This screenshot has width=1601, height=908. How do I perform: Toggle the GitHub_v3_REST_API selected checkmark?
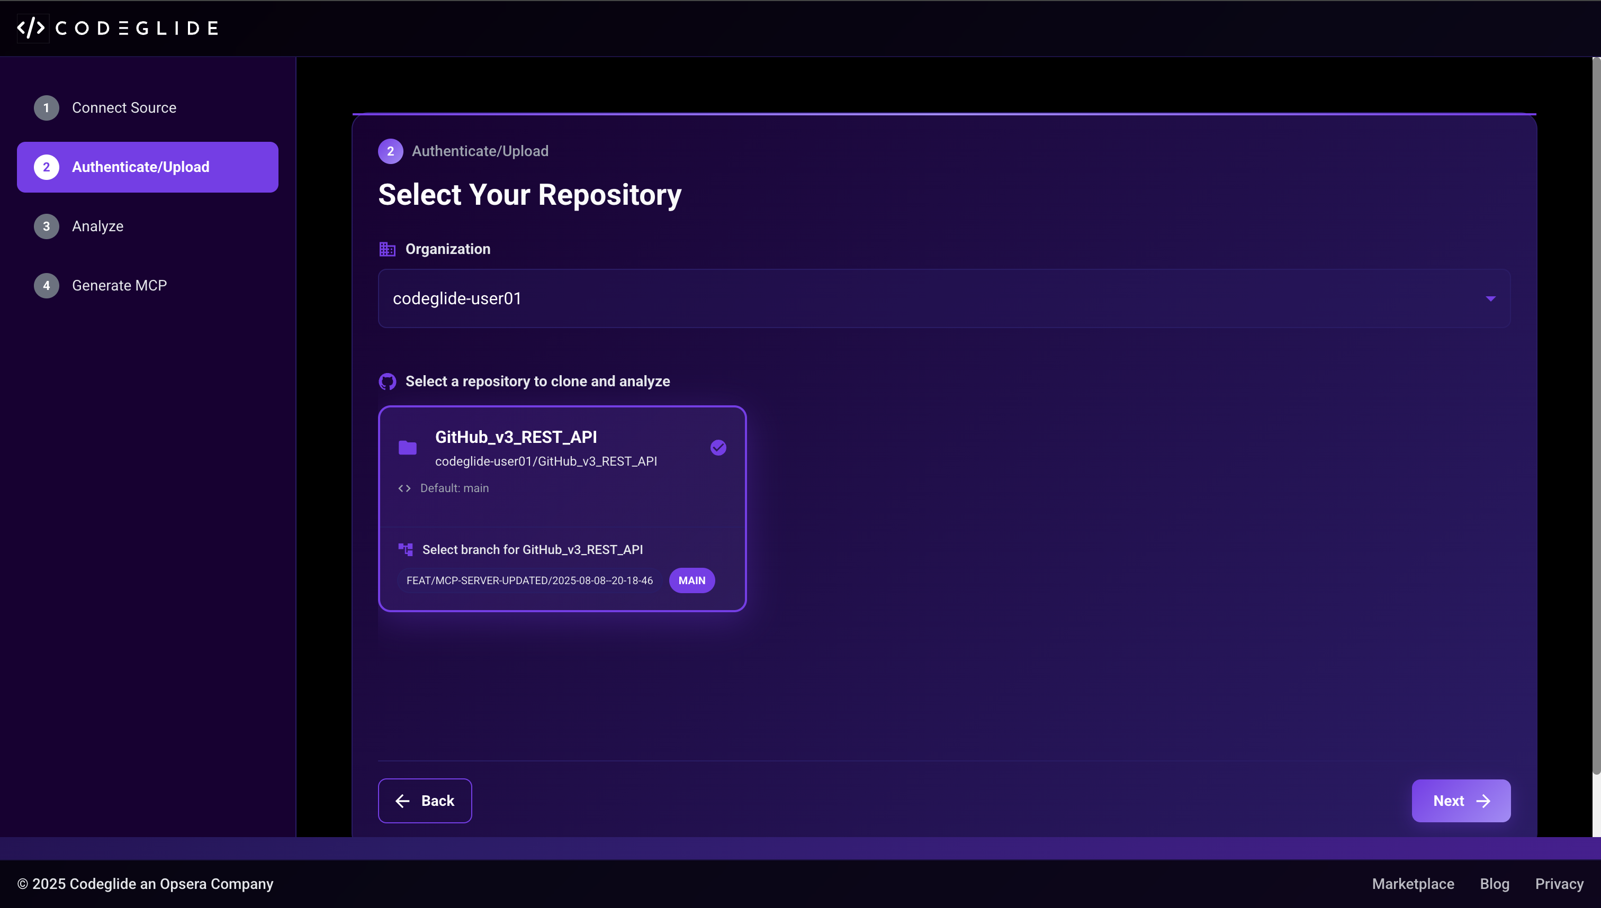(718, 448)
